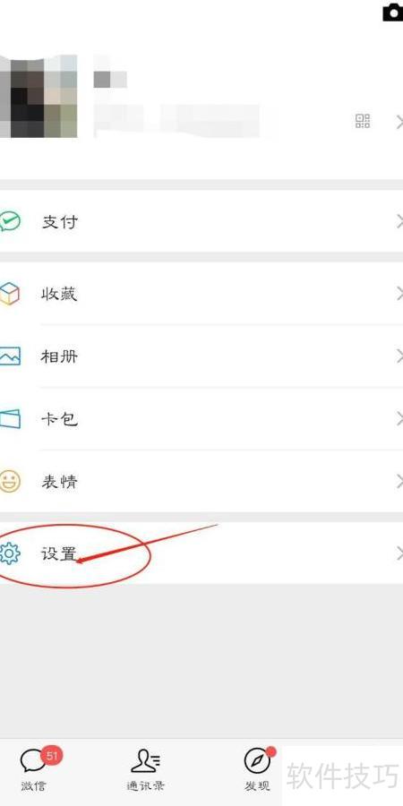Image resolution: width=403 pixels, height=806 pixels.
Task: Expand the profile row via its chevron
Action: tap(399, 122)
